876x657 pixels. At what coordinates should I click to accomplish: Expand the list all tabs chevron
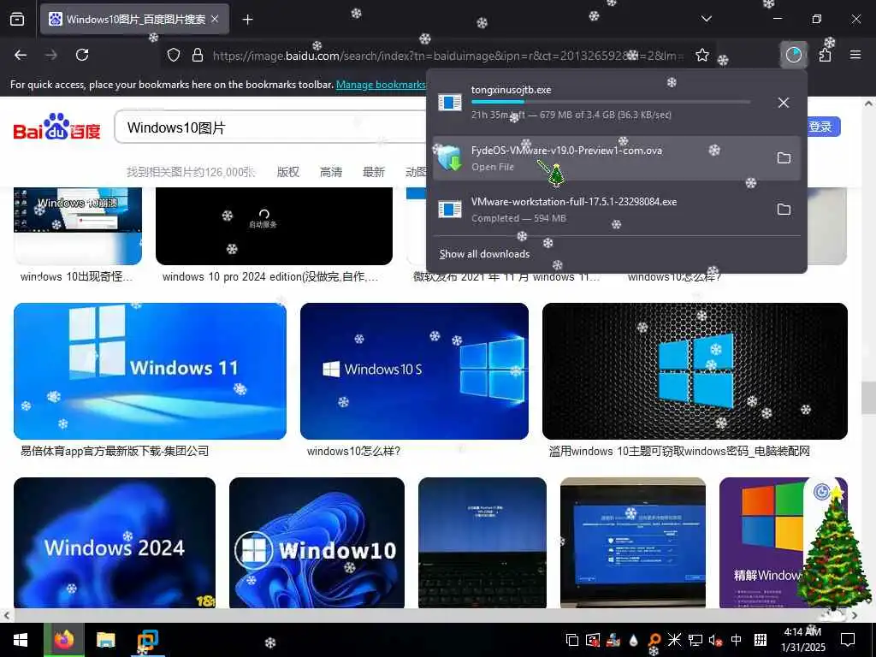click(x=706, y=19)
